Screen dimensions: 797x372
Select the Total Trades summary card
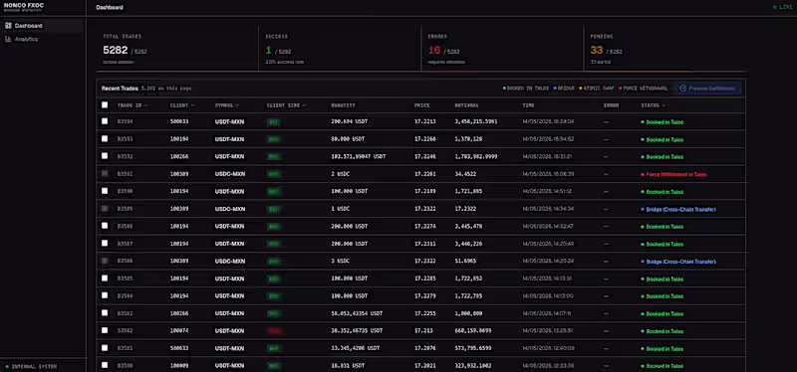pos(177,49)
